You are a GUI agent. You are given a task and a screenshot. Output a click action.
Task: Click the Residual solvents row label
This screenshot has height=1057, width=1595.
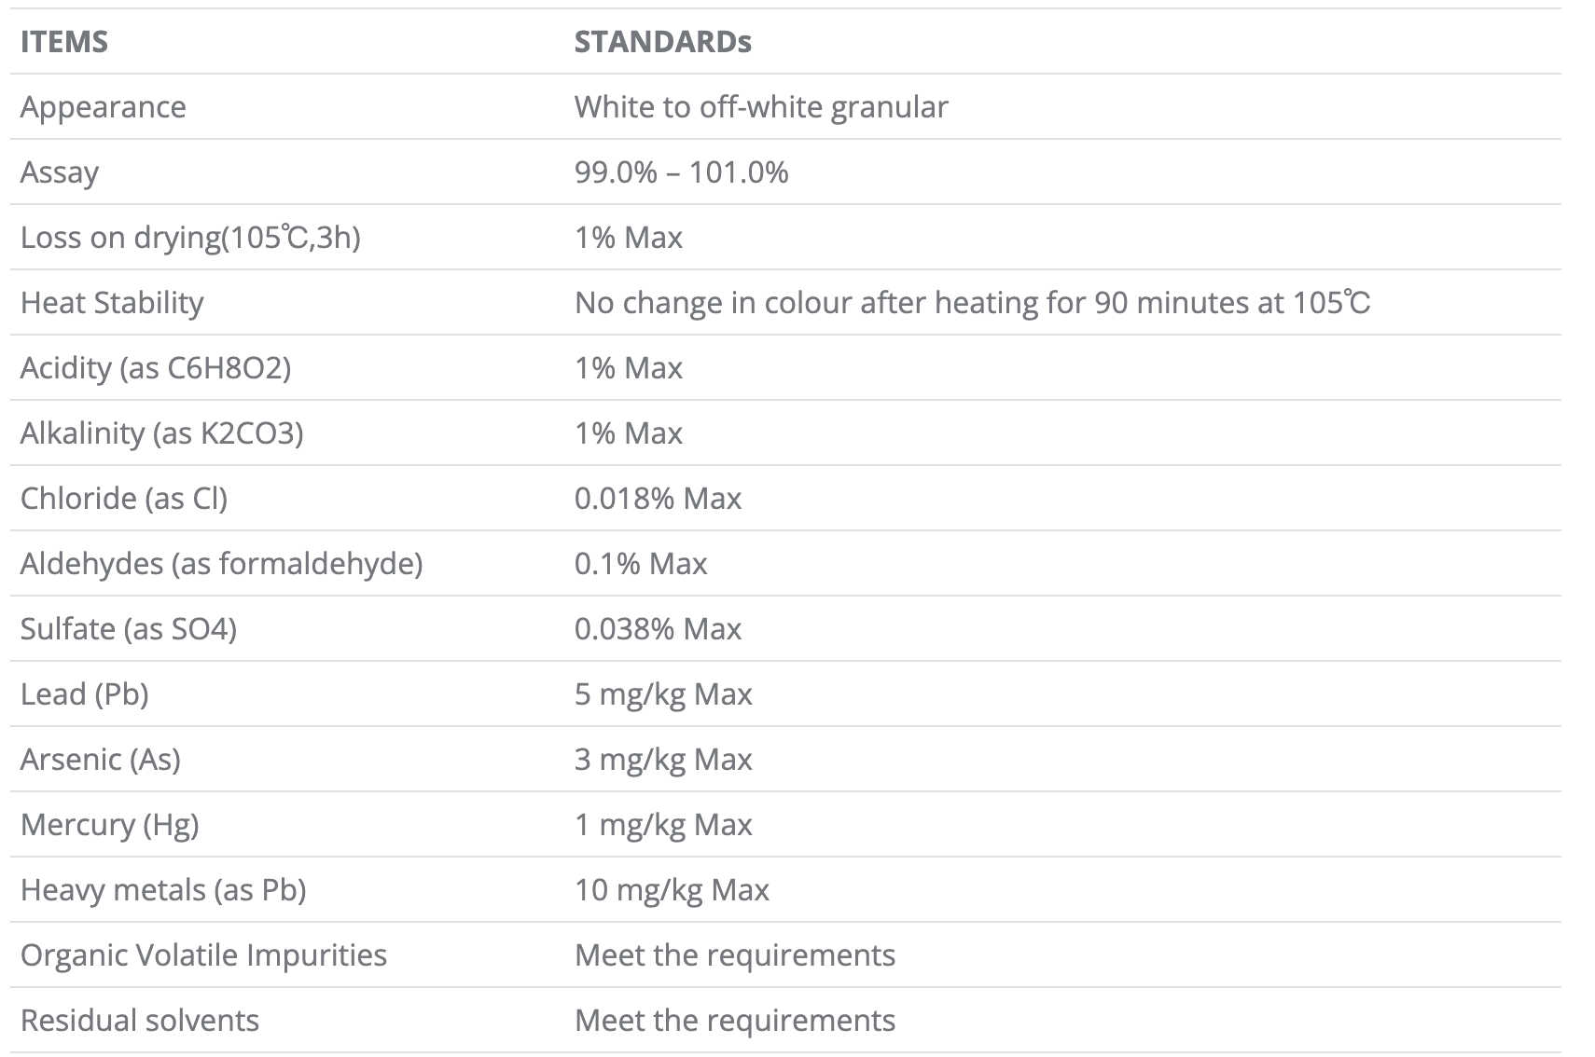pyautogui.click(x=140, y=1021)
